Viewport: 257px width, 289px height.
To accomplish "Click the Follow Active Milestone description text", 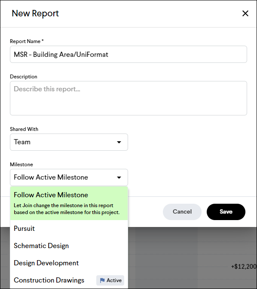I will [x=67, y=209].
